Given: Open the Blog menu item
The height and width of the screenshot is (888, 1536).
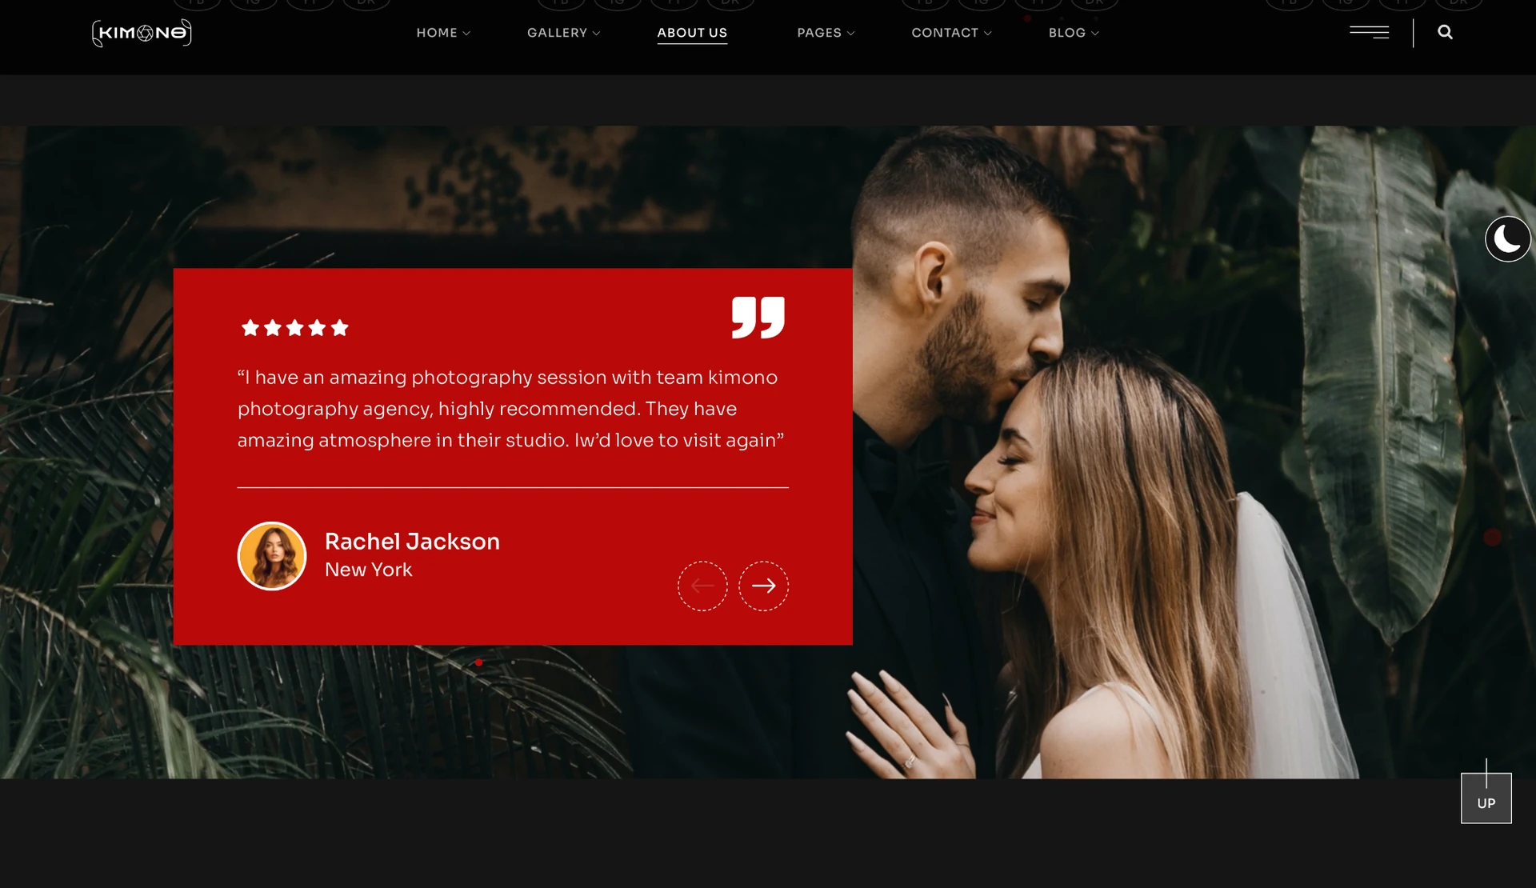Looking at the screenshot, I should click(1074, 33).
